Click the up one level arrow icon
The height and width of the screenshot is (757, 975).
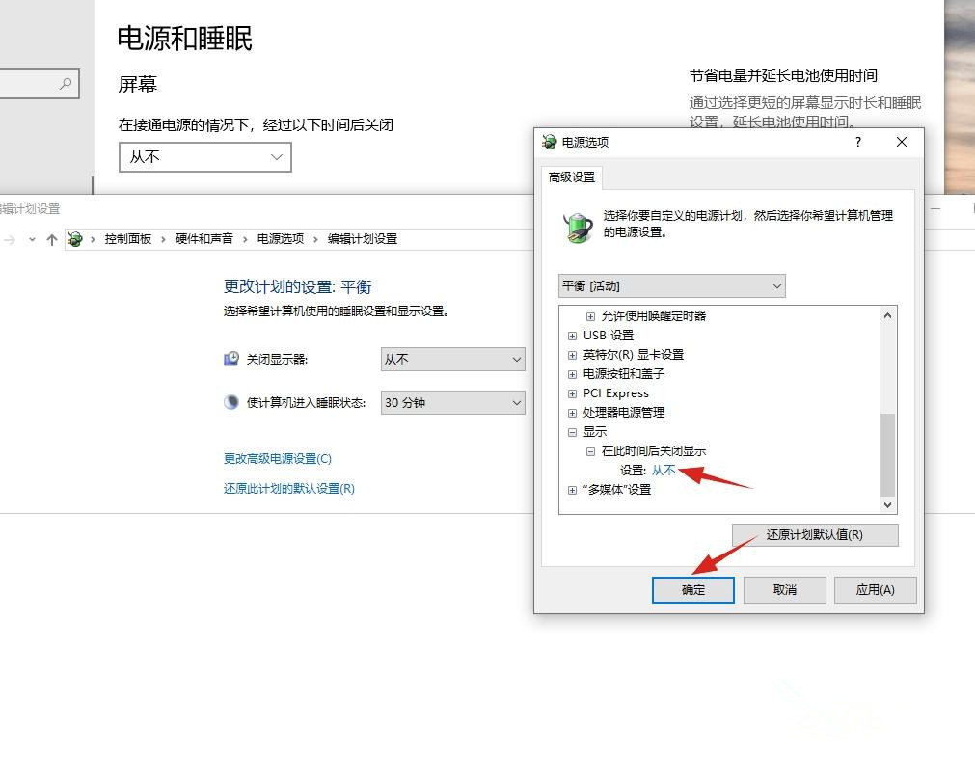51,238
